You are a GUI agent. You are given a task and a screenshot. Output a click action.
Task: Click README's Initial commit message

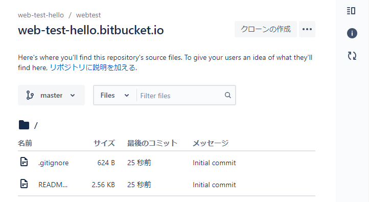(214, 185)
